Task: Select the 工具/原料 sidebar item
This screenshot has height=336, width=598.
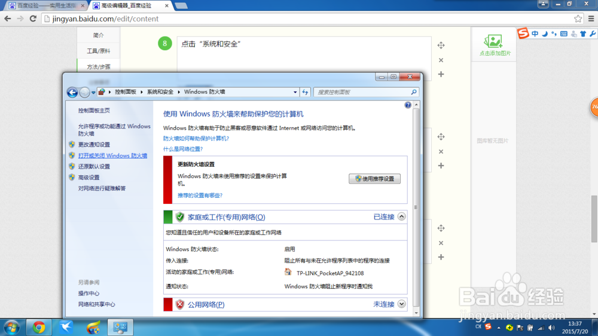Action: [x=99, y=51]
